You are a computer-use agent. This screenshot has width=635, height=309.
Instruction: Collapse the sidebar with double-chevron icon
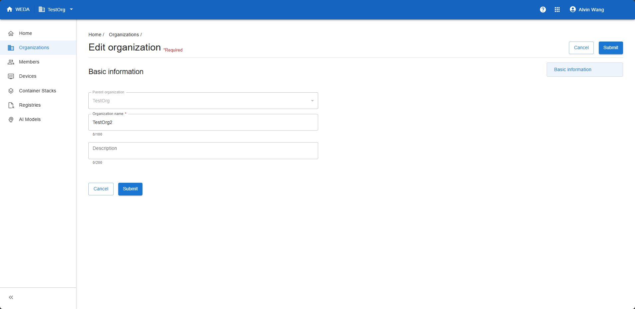pyautogui.click(x=11, y=297)
